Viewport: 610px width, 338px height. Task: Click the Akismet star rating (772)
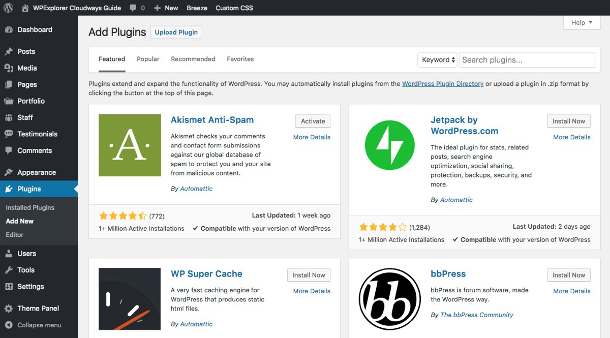(x=123, y=216)
